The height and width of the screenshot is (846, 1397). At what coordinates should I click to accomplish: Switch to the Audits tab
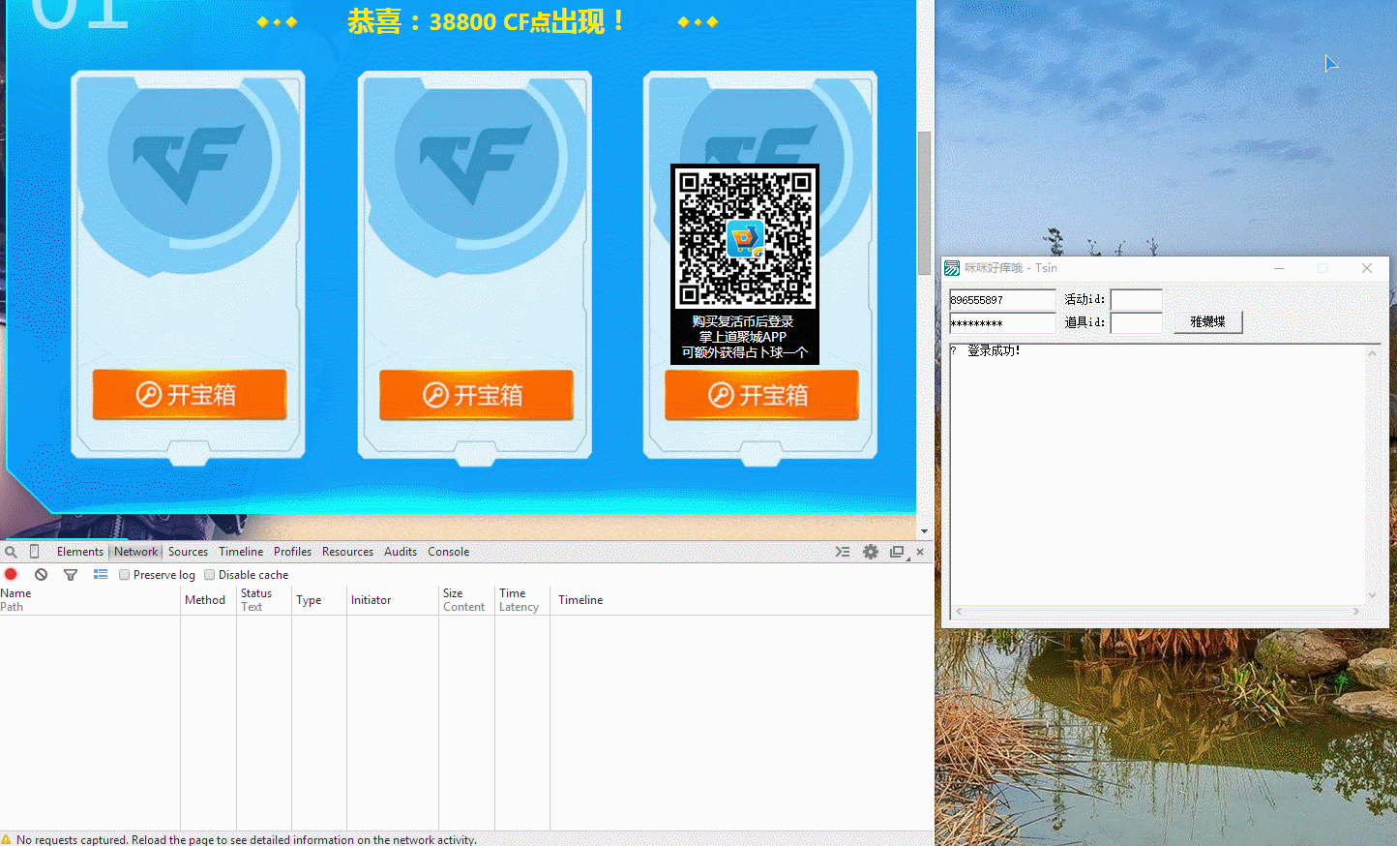[x=401, y=552]
